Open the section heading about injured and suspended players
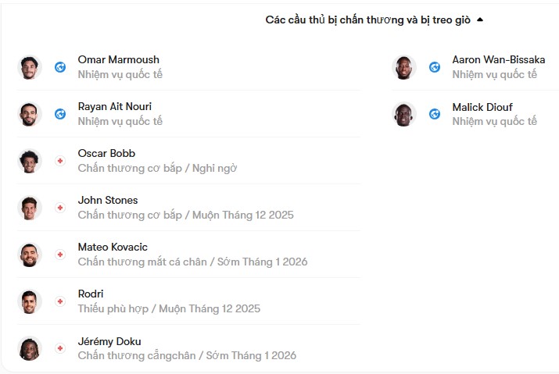559x374 pixels. [x=368, y=20]
